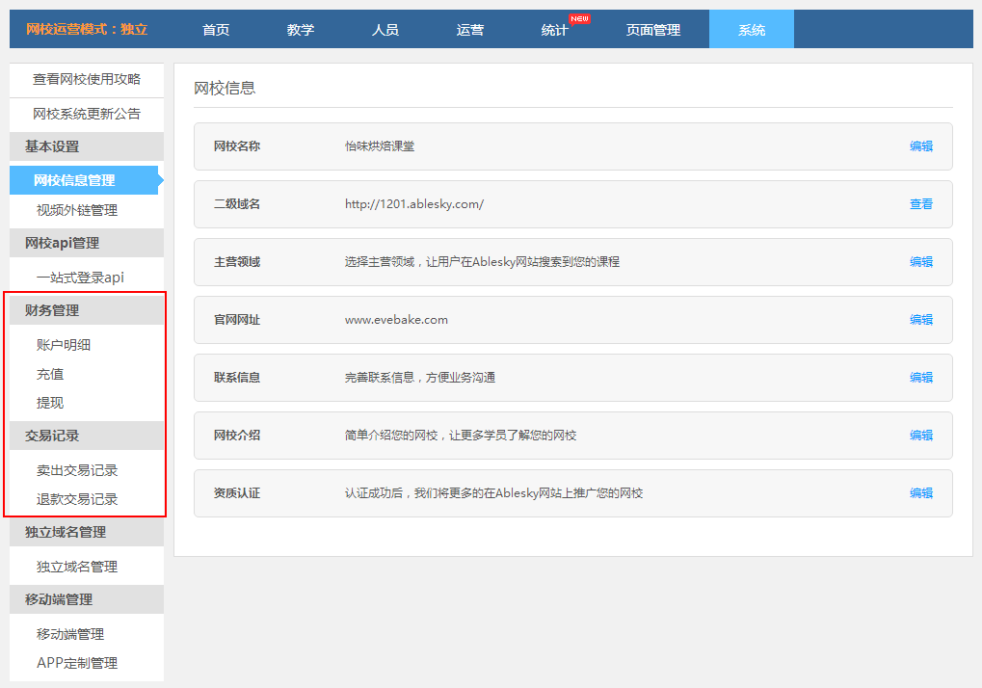Open 网校系统更新公告 in sidebar
Screen dimensions: 982x688
click(x=87, y=114)
